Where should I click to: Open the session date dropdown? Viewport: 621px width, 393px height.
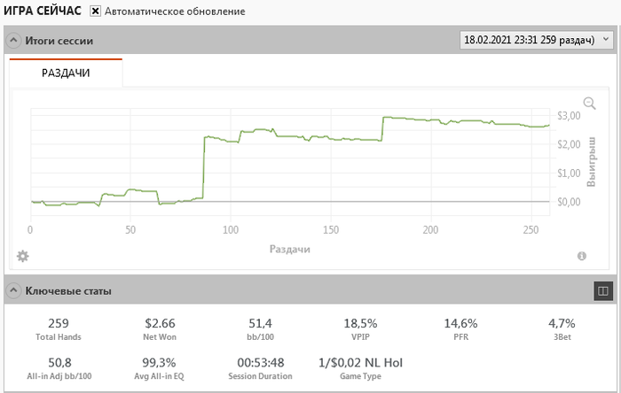pyautogui.click(x=536, y=40)
